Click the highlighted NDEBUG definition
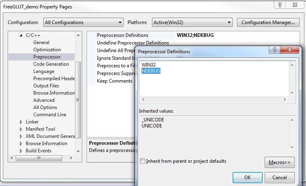Viewport: 306px width, 186px height. click(151, 71)
